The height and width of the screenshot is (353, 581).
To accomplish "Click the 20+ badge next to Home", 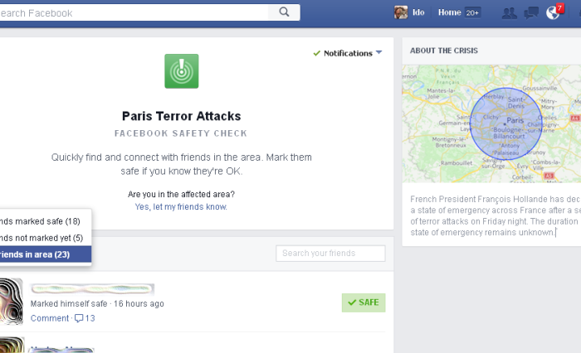I will (472, 13).
